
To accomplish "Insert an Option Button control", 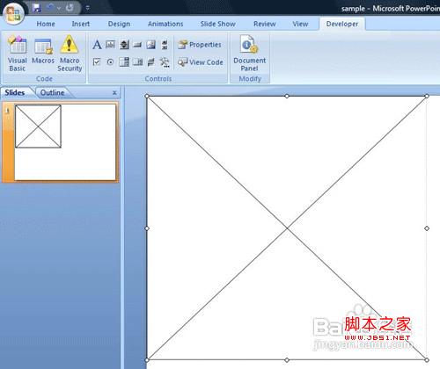I will (x=110, y=62).
